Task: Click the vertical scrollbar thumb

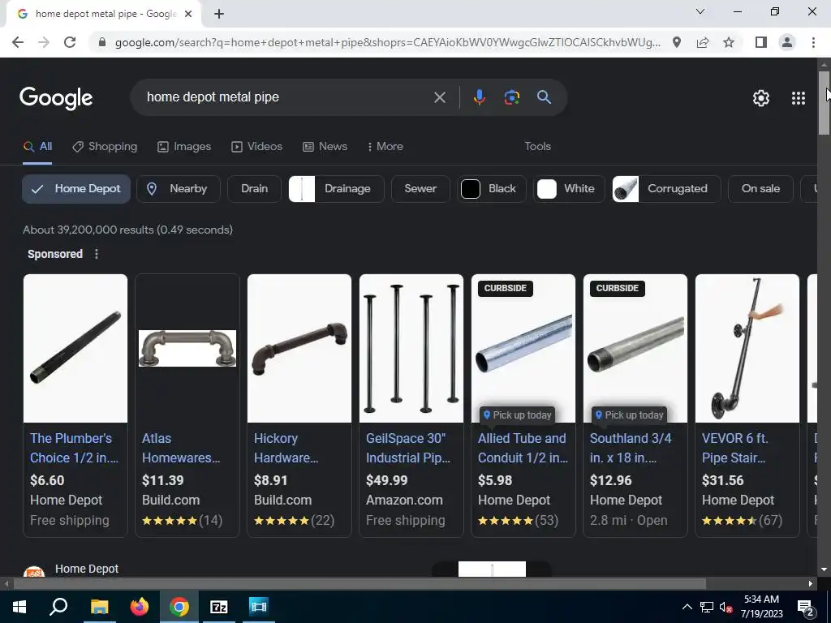Action: click(x=824, y=102)
